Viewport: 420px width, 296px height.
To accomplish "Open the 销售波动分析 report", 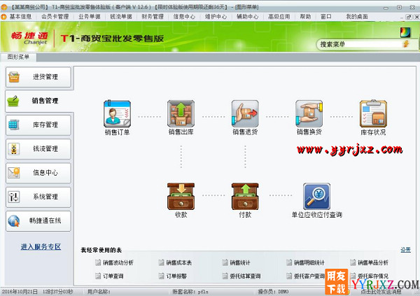I will point(114,263).
